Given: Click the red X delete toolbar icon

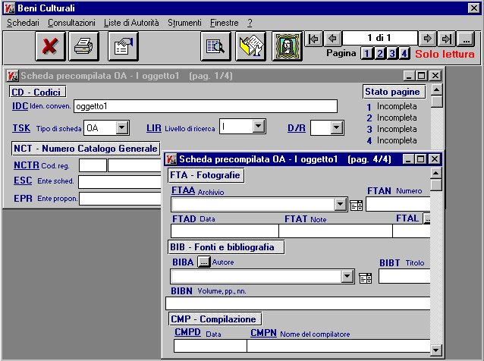Looking at the screenshot, I should [x=51, y=47].
